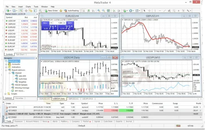The width and height of the screenshot is (205, 131).
Task: Close the Market Watch panel
Action: pos(37,14)
